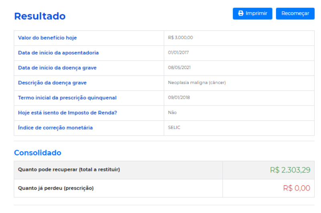Select the 'Resultado' heading
321x213 pixels.
pyautogui.click(x=40, y=16)
